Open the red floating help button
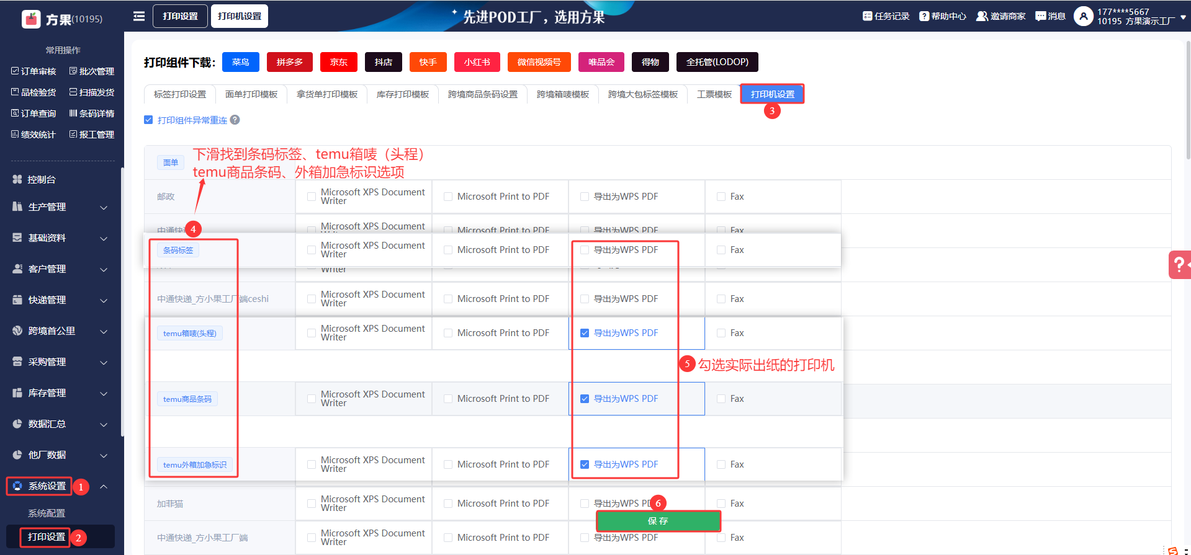 point(1179,265)
